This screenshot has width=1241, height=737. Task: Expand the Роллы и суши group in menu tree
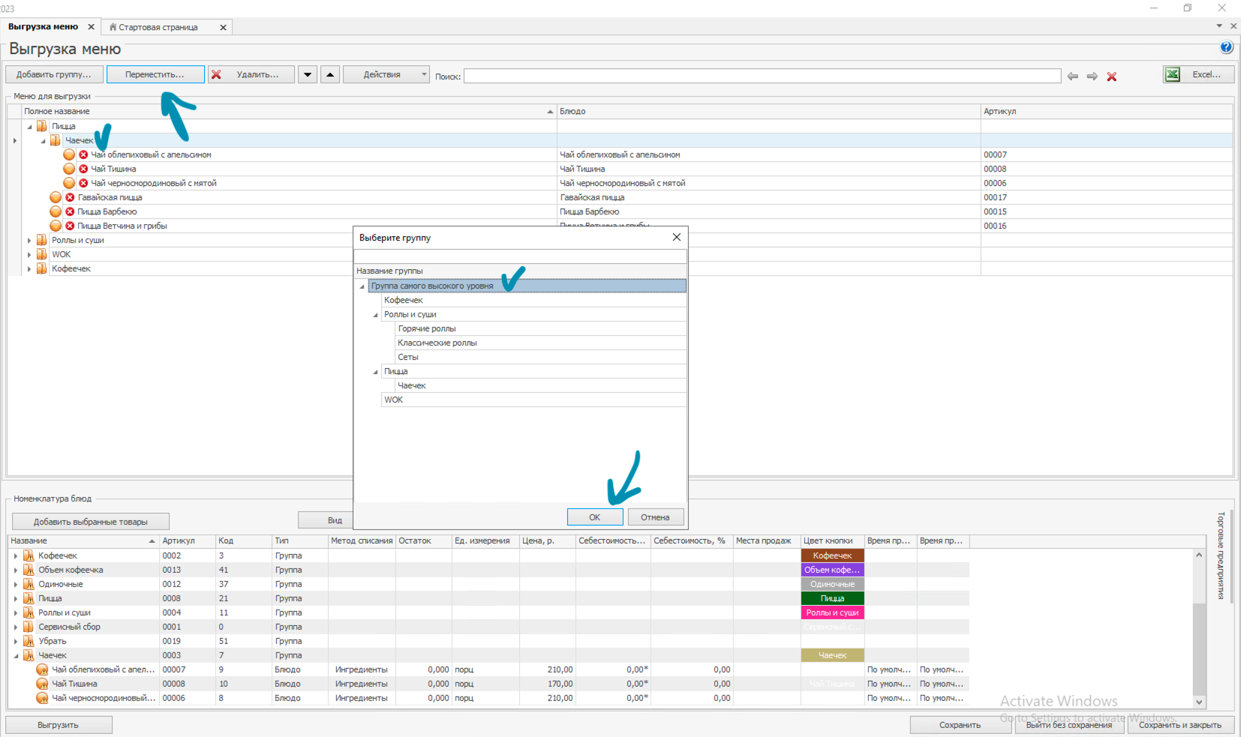[29, 241]
